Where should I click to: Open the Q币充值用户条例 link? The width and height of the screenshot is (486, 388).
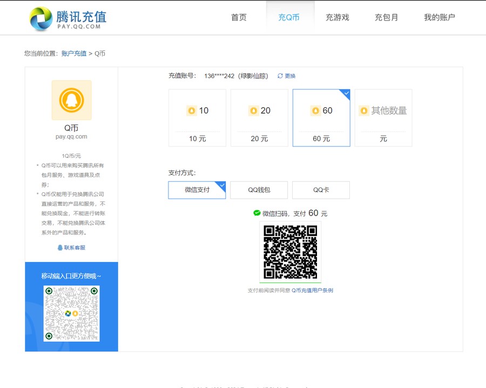click(312, 290)
